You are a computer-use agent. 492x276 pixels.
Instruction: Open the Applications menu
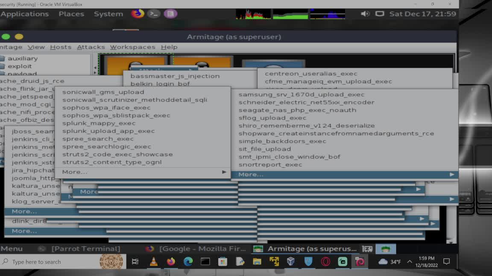(x=24, y=14)
